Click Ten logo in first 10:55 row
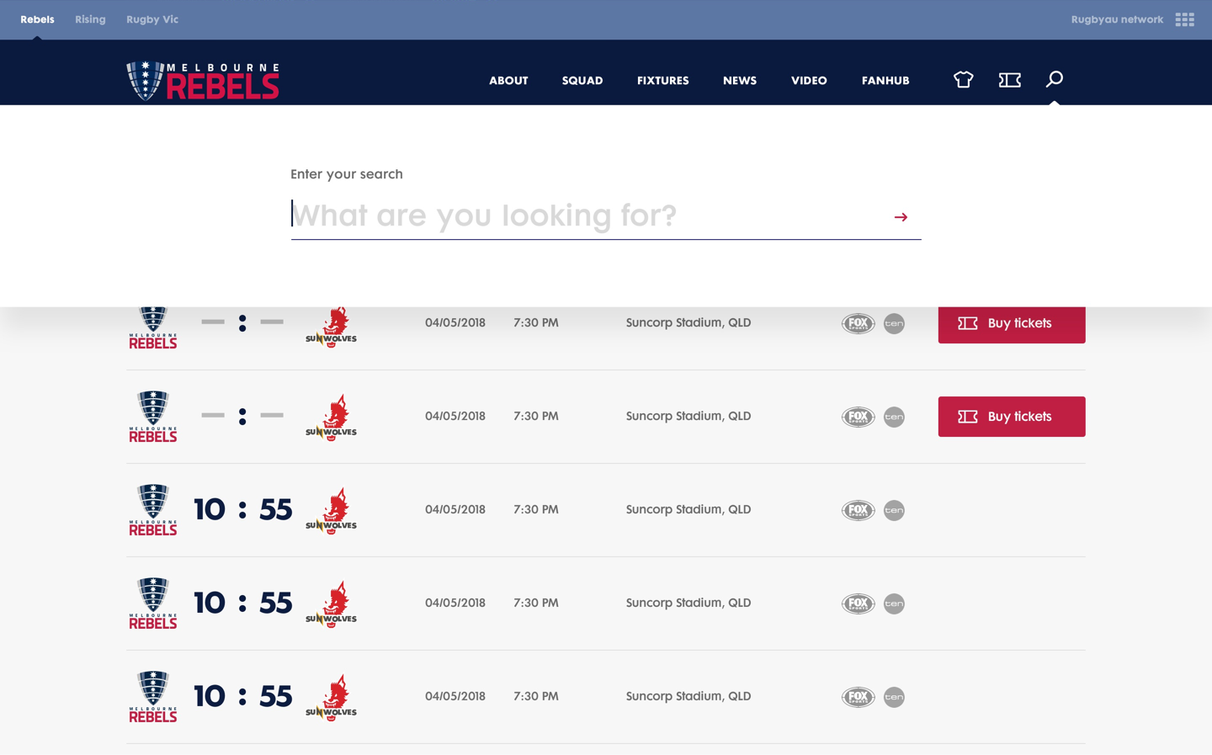The image size is (1212, 755). [x=894, y=510]
